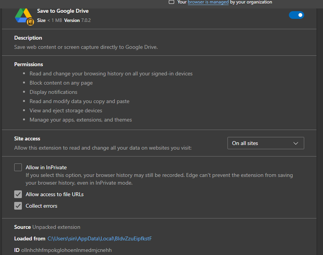Enable the Allow in InPrivate checkbox
Image resolution: width=323 pixels, height=255 pixels.
pos(18,167)
